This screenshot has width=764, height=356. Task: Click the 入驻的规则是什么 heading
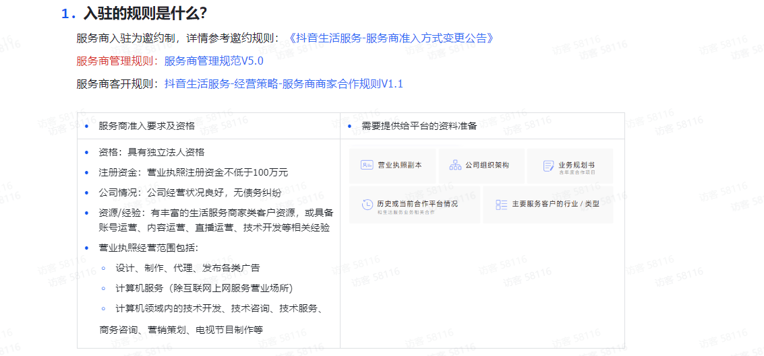point(144,13)
